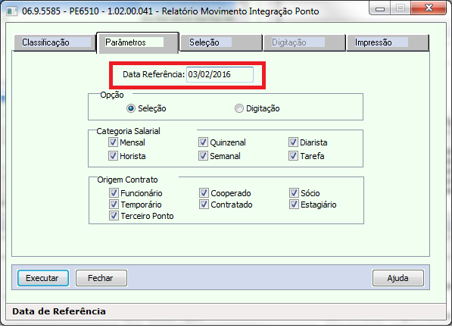Click the Executar button

(43, 278)
